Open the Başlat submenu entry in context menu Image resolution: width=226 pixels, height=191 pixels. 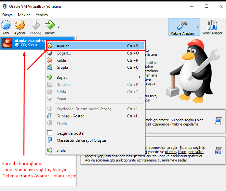coord(95,78)
